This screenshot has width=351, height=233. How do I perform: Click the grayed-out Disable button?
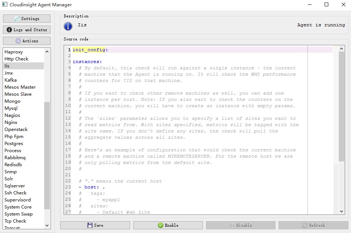coord(241,225)
